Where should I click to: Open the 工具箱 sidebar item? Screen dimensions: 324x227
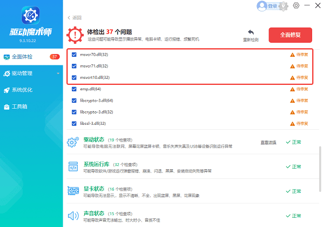click(x=31, y=106)
